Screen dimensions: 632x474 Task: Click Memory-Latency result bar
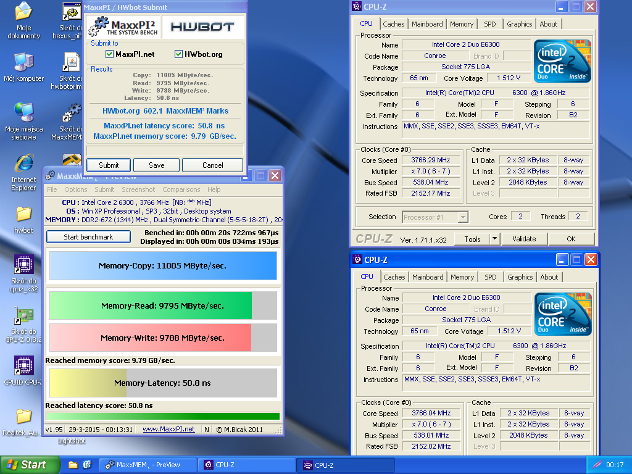click(163, 383)
